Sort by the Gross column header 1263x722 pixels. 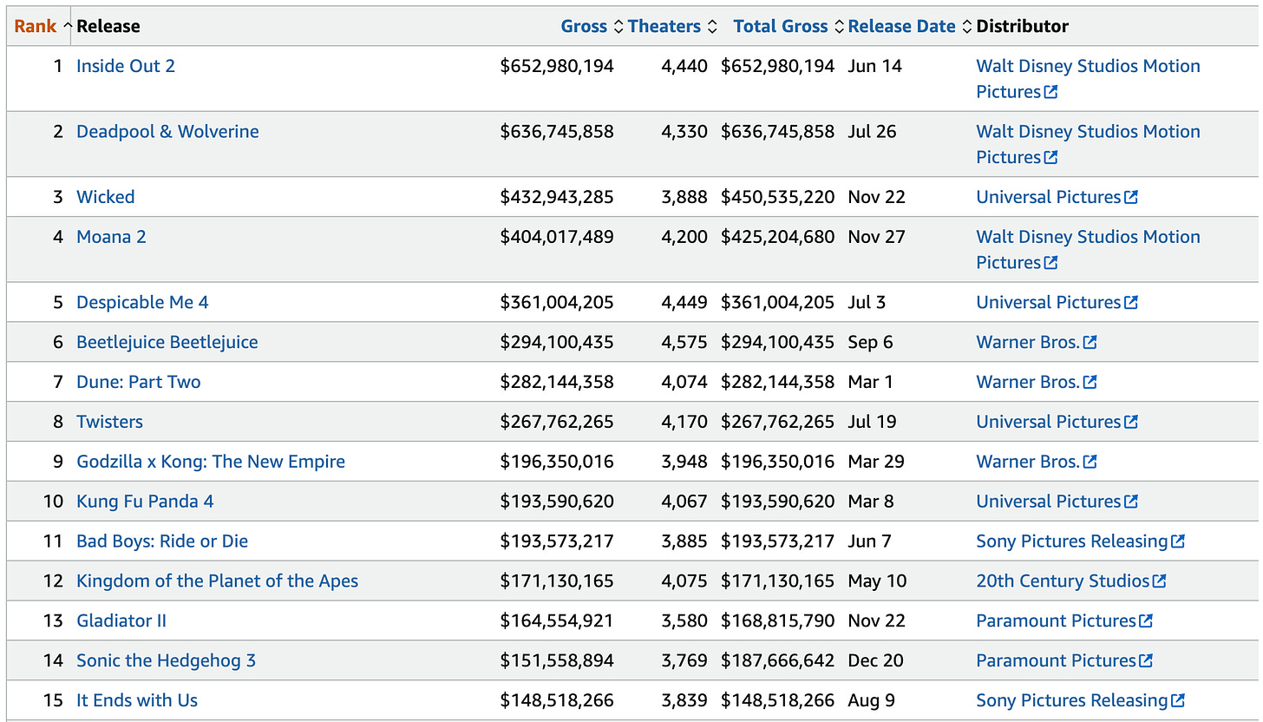tap(584, 26)
